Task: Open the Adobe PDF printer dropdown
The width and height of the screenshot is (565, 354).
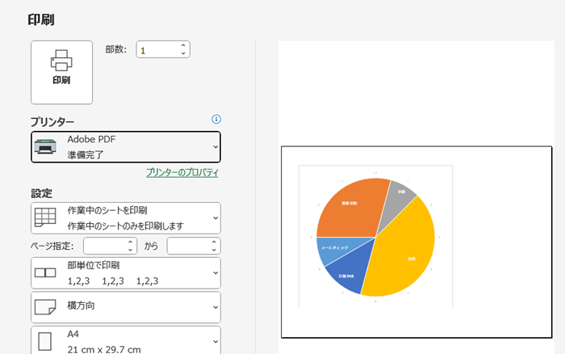Action: [x=126, y=147]
